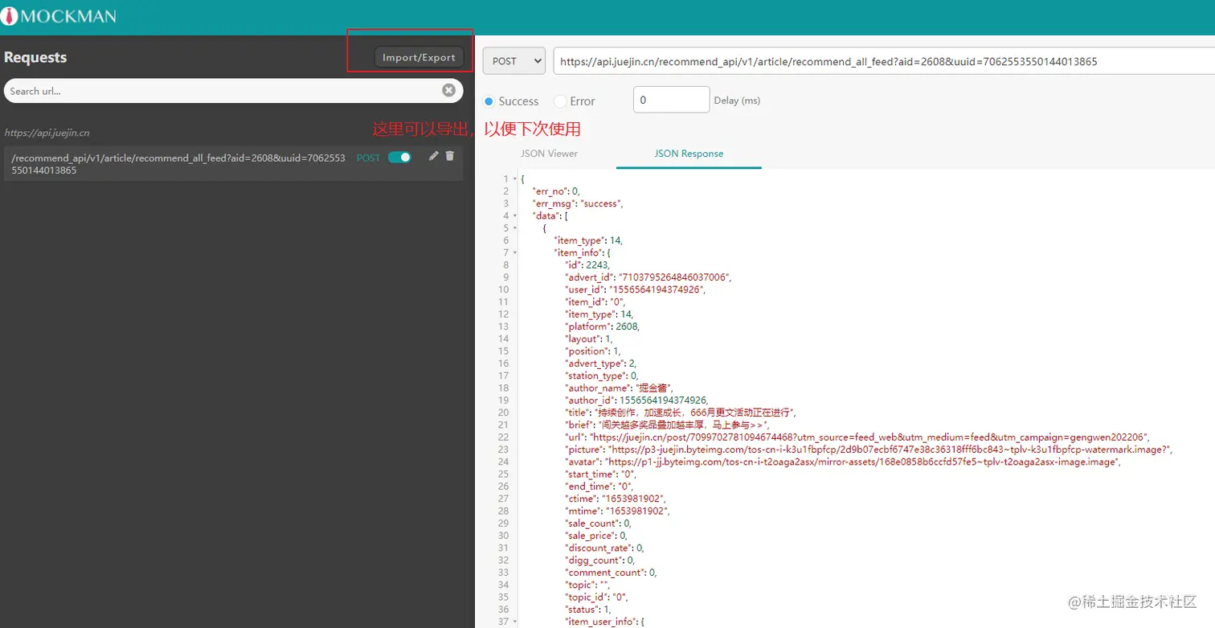Click the "brief" line in JSON

coord(668,425)
